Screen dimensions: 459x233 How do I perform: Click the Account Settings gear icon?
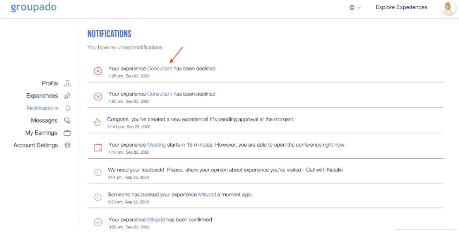(x=67, y=145)
